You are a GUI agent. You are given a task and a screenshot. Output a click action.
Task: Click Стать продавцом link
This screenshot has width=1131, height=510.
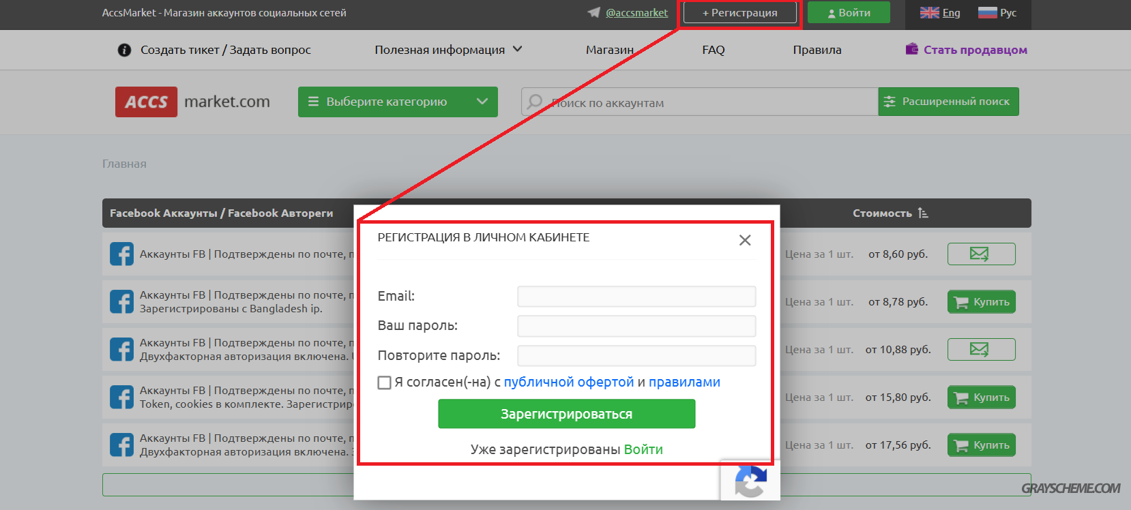(975, 50)
